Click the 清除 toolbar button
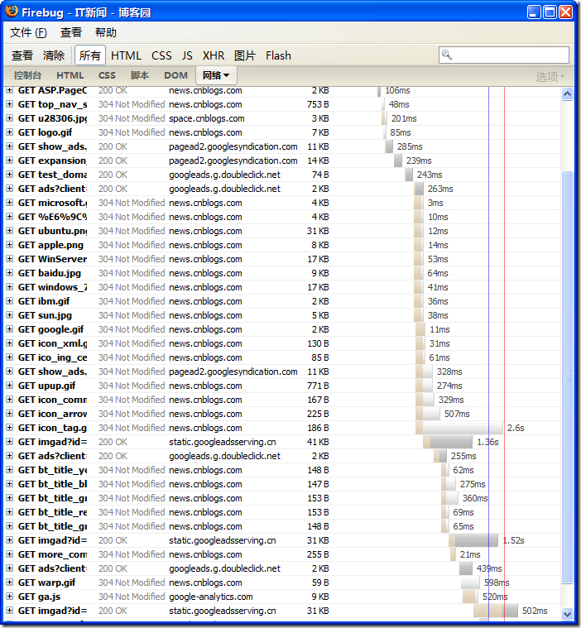This screenshot has height=628, width=581. (x=54, y=55)
